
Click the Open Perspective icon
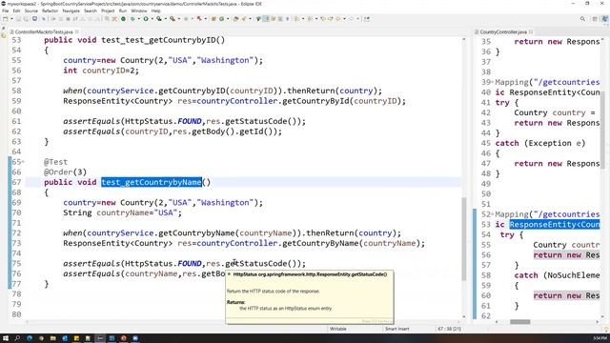(x=595, y=19)
